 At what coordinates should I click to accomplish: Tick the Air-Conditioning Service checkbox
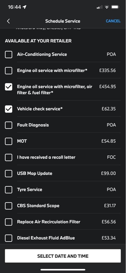point(9,54)
